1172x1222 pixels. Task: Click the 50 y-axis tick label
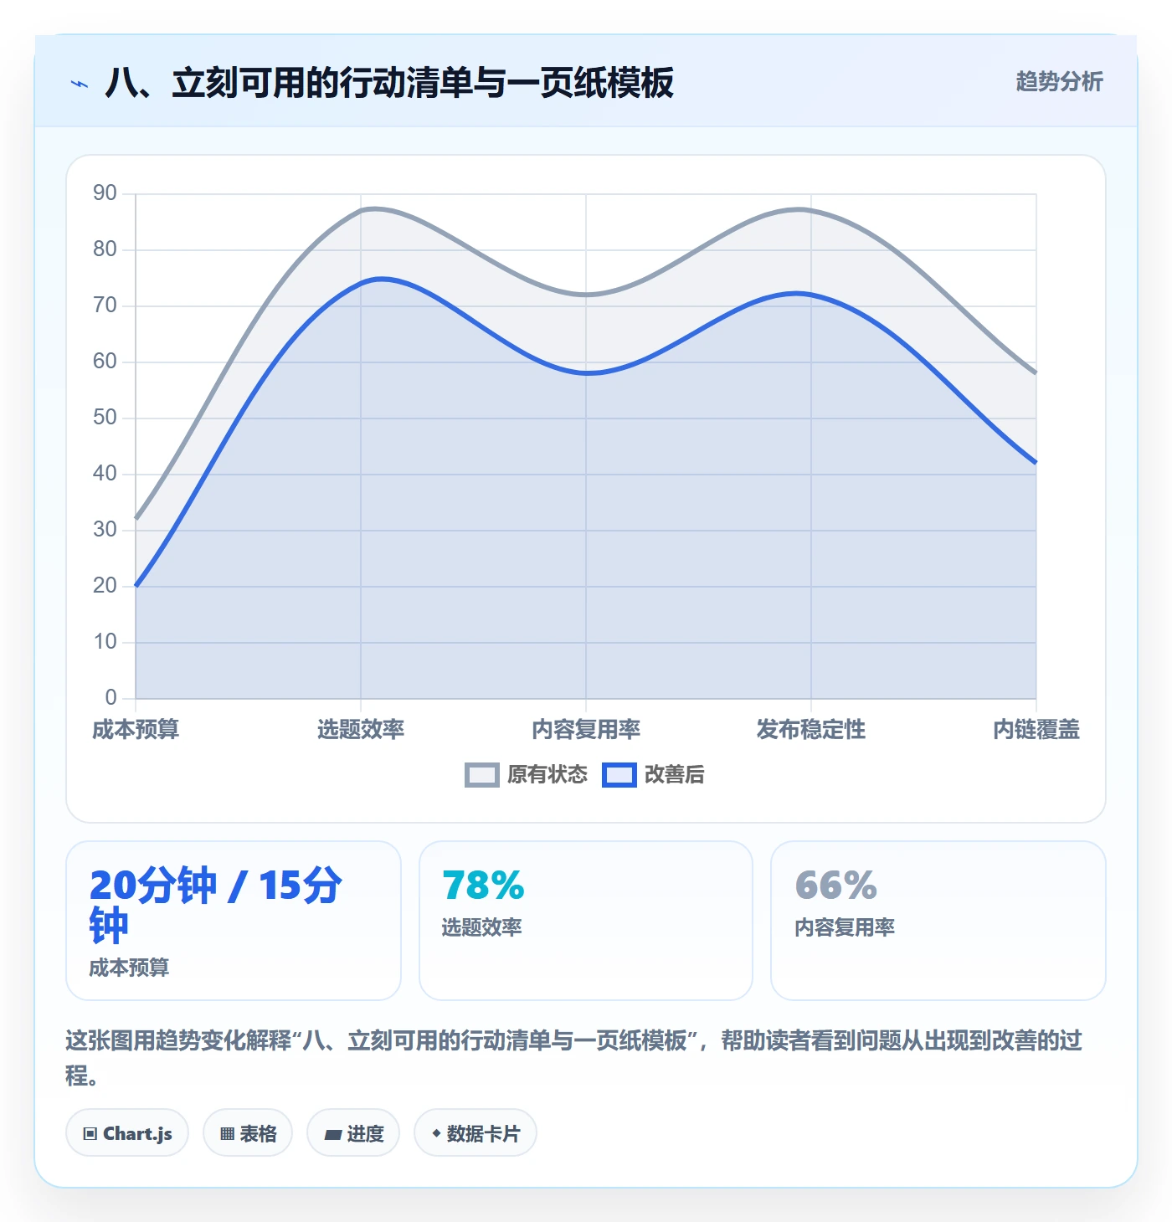tap(105, 418)
